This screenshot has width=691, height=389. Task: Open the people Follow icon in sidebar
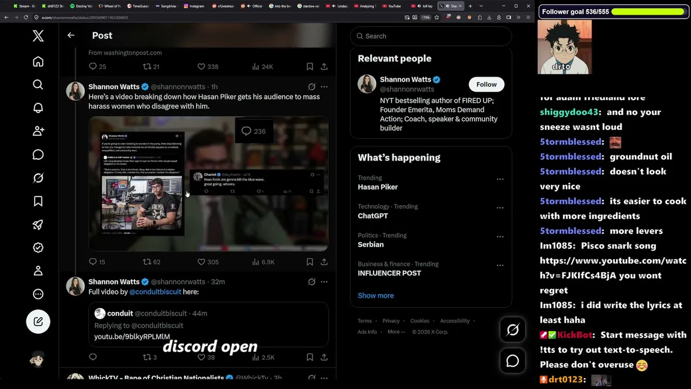tap(38, 131)
